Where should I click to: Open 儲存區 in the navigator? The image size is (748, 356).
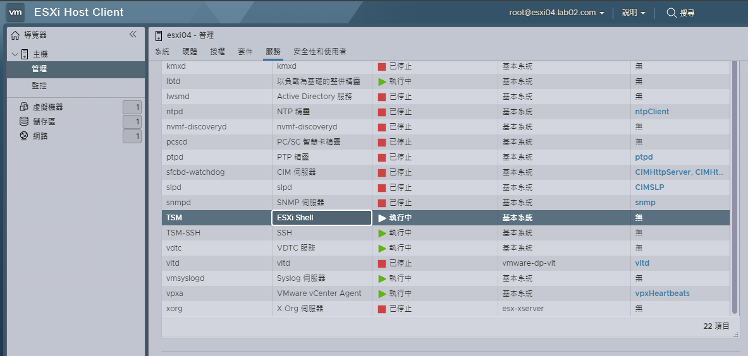tap(44, 121)
